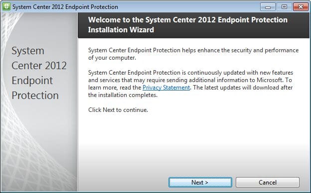Viewport: 311px width, 193px height.
Task: Click the 'Welcome to the System Center' heading
Action: 187,20
